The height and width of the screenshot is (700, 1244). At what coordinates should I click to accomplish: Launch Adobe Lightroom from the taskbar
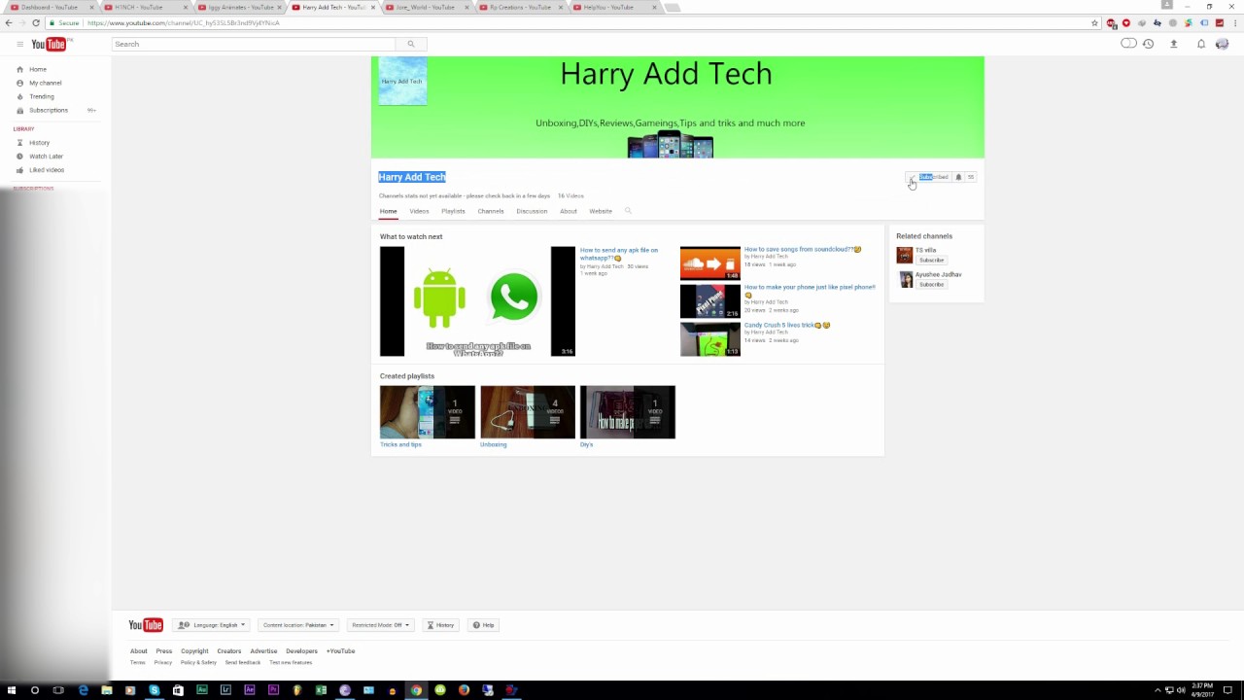[225, 690]
